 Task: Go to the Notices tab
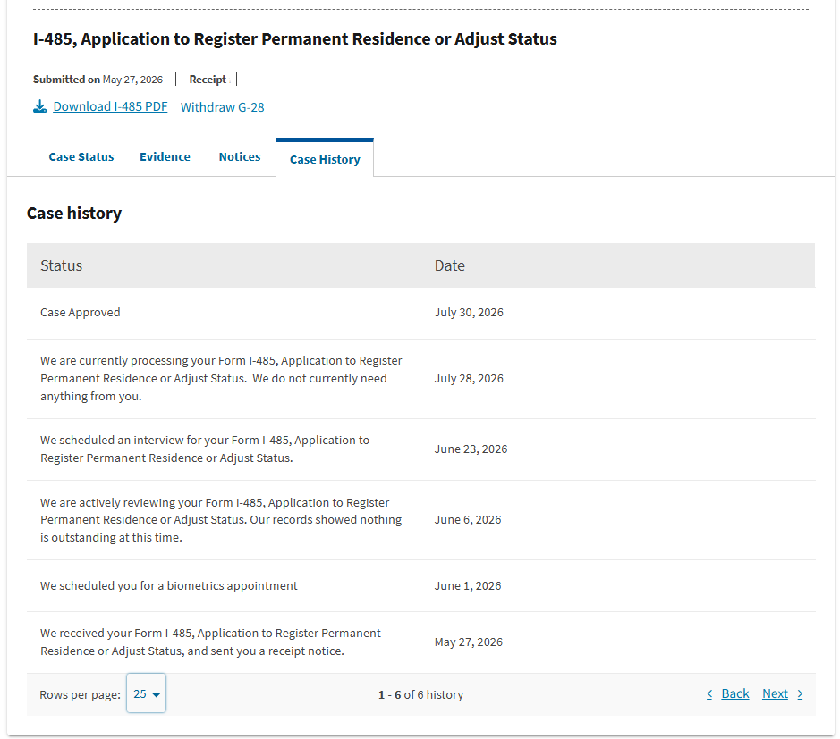pyautogui.click(x=240, y=156)
